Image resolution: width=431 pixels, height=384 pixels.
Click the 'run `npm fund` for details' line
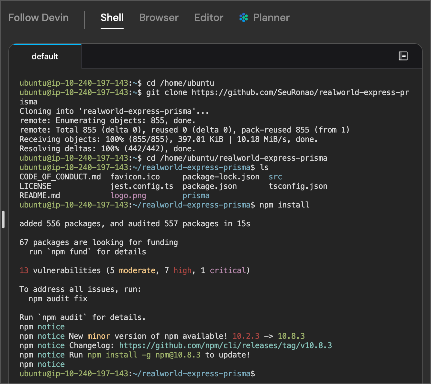coord(87,252)
